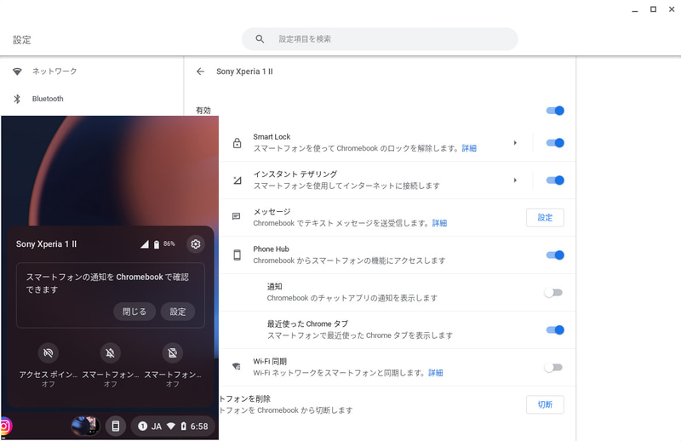Click the Messages chat icon

(x=237, y=216)
